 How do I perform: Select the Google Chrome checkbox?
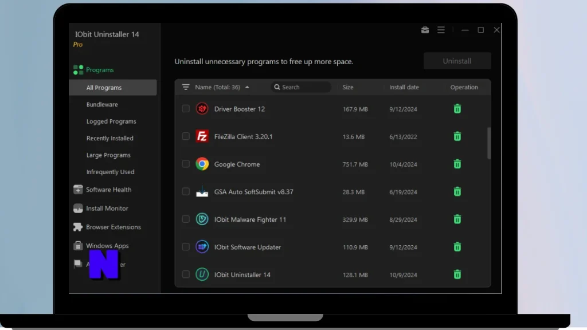[x=186, y=164]
